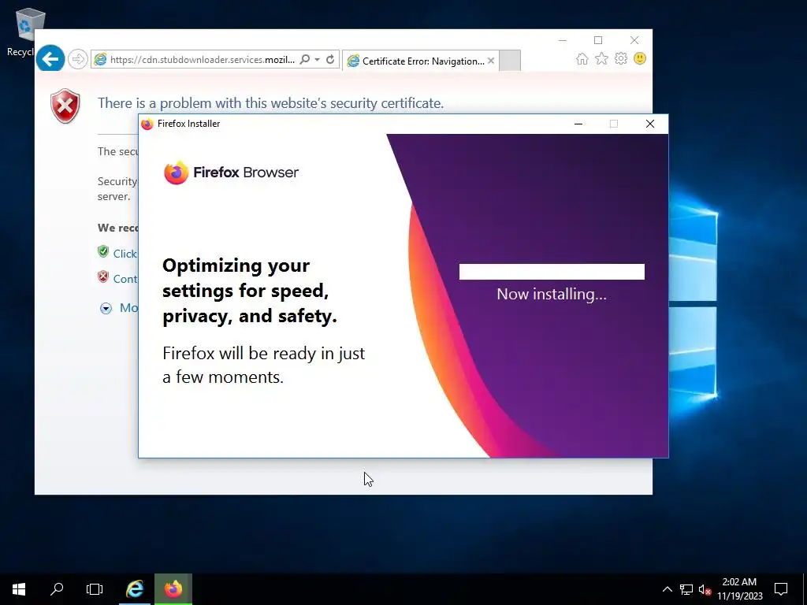The height and width of the screenshot is (605, 807).
Task: Open a new tab in Internet Explorer
Action: [x=510, y=61]
